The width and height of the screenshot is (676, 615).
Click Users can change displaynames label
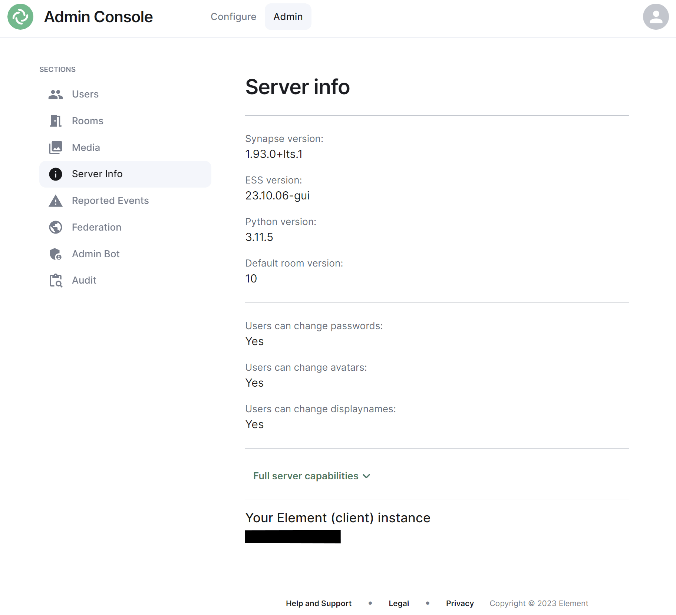pos(321,409)
